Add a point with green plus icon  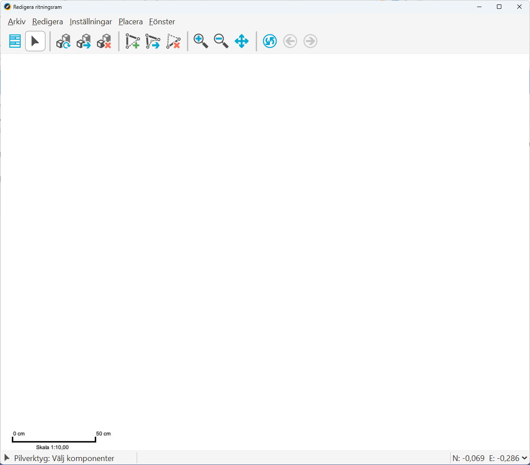[132, 42]
